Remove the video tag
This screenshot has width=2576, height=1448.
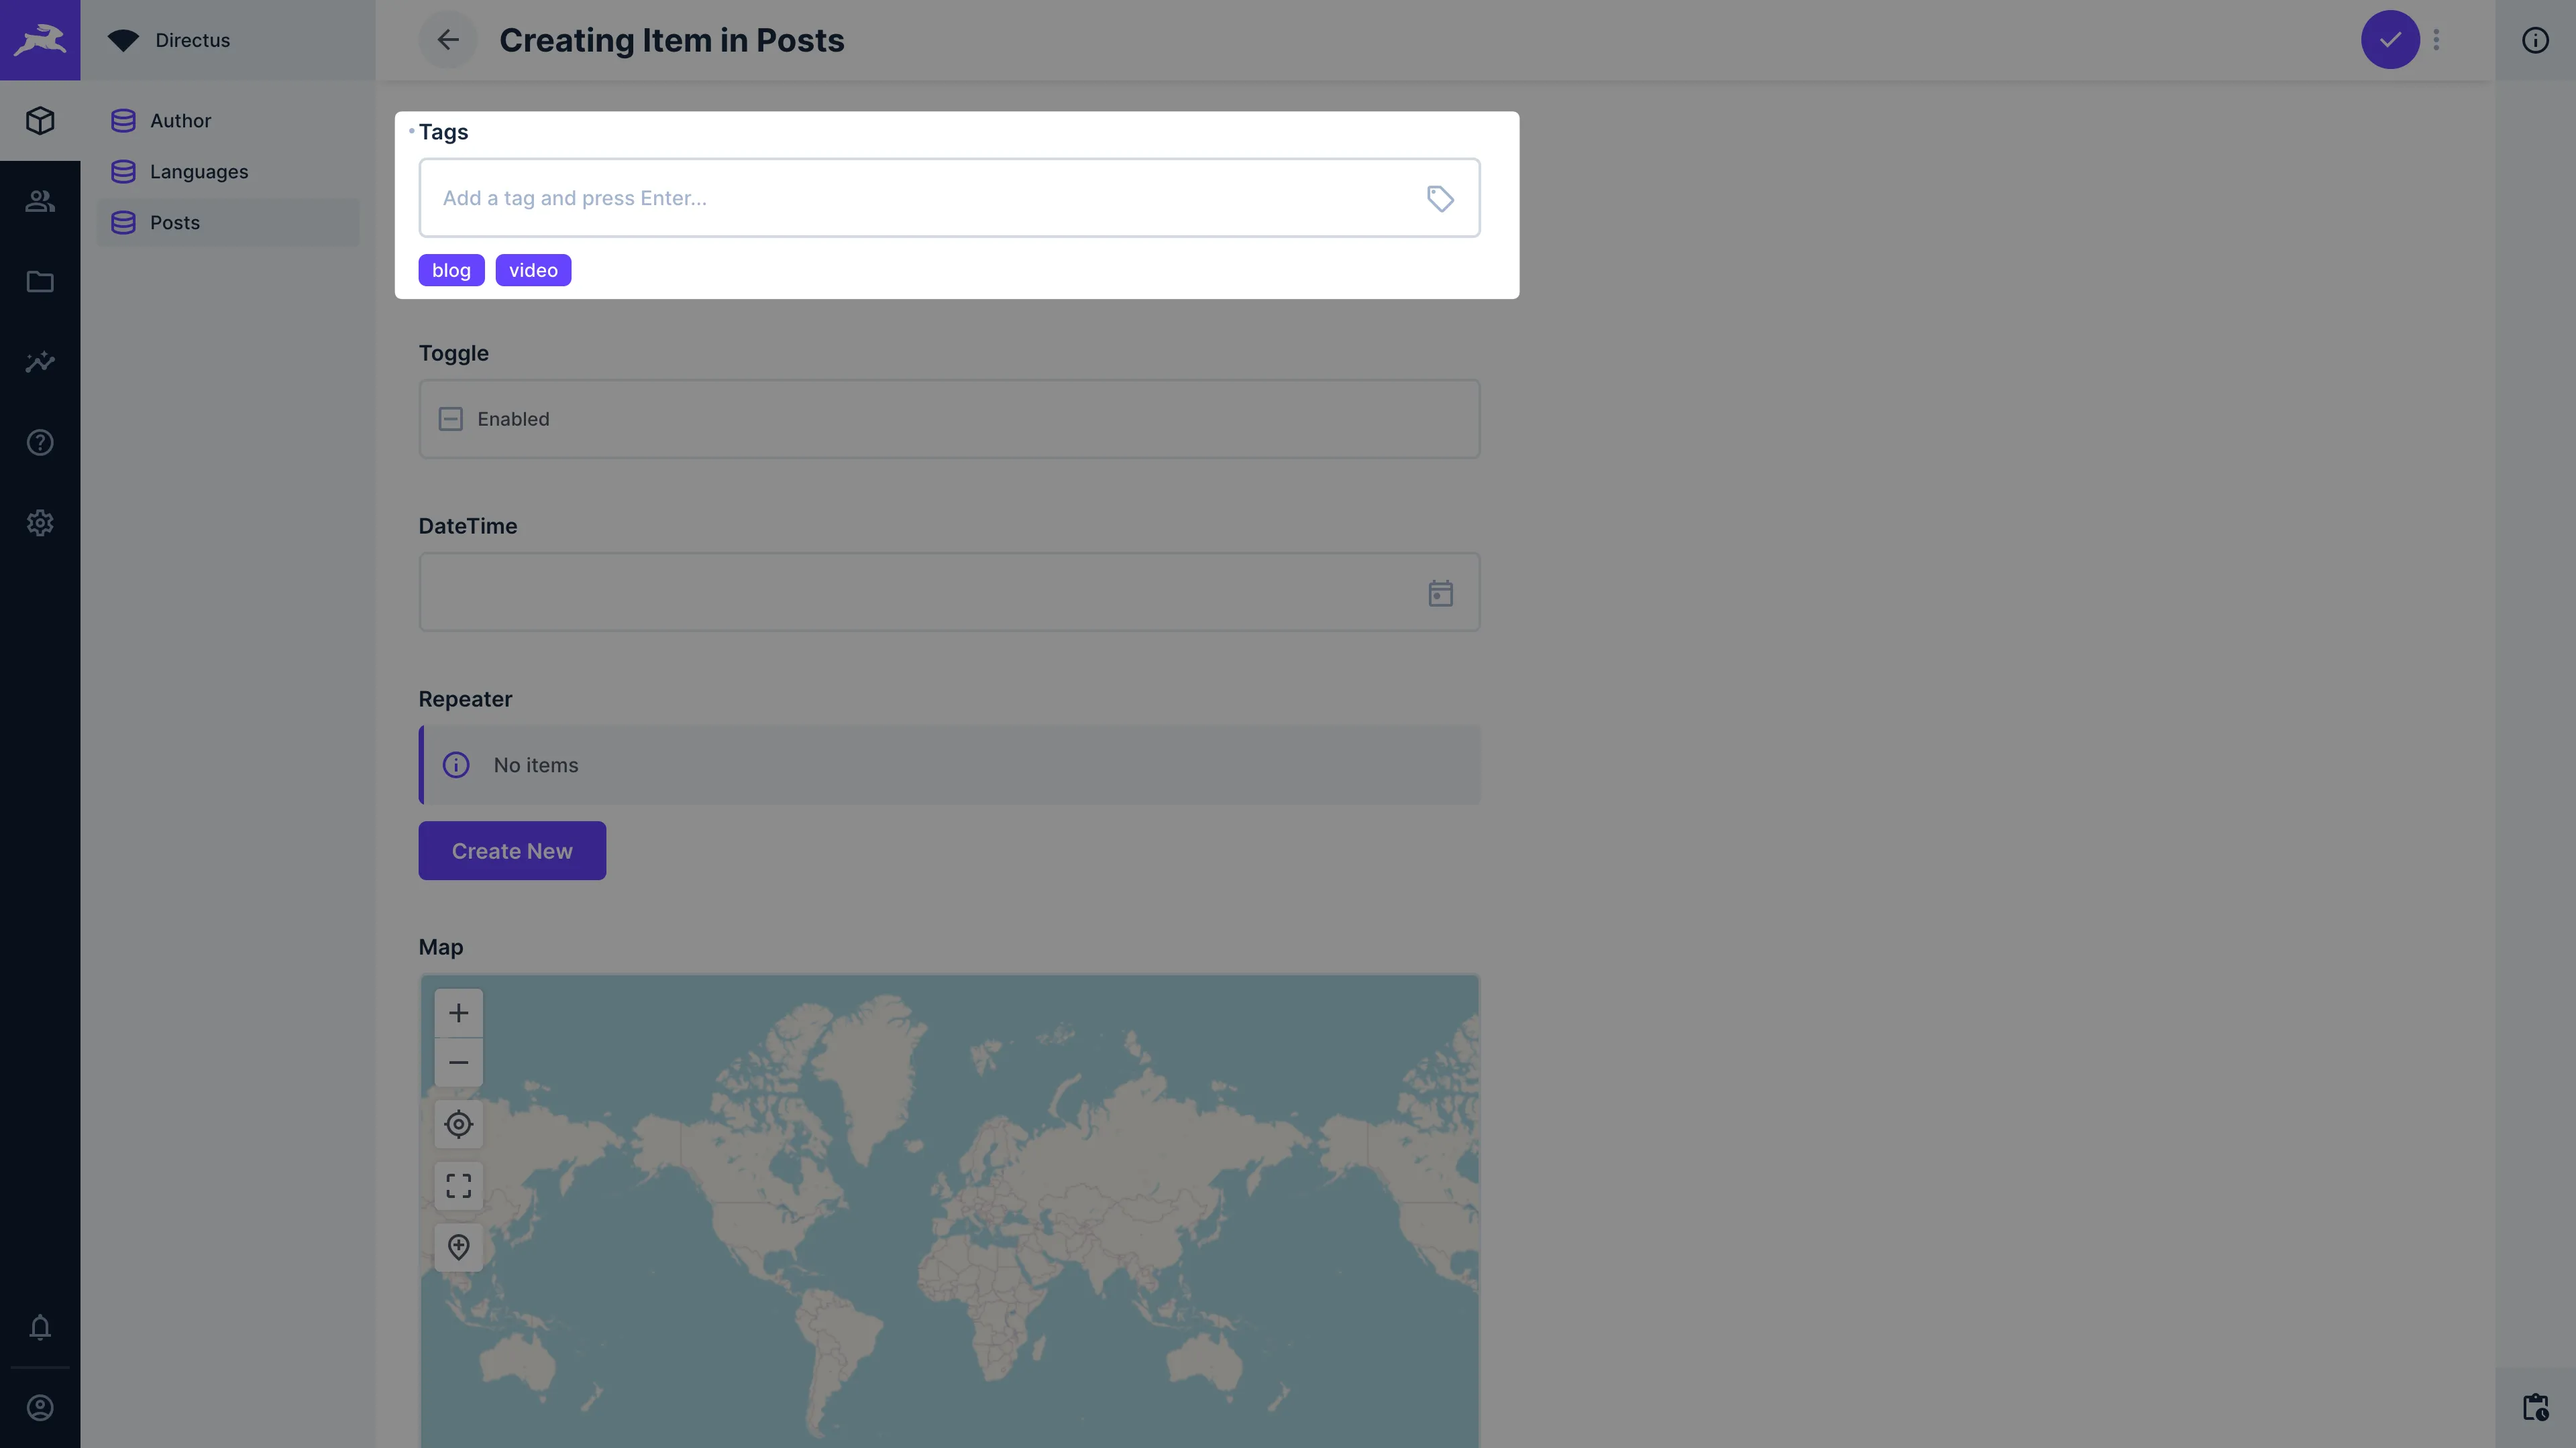[x=533, y=269]
